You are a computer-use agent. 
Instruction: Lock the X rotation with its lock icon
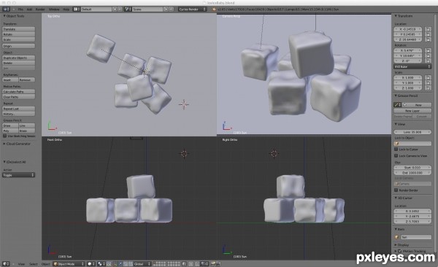428,50
